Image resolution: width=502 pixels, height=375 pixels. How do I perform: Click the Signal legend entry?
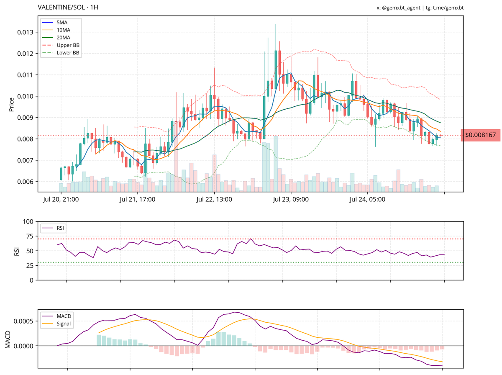click(56, 324)
